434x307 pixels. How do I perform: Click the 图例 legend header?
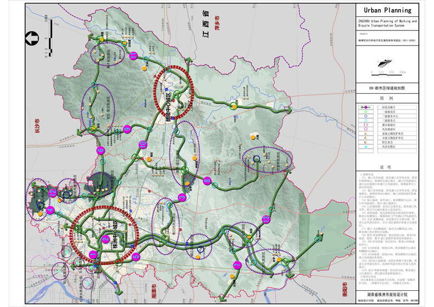coord(386,99)
